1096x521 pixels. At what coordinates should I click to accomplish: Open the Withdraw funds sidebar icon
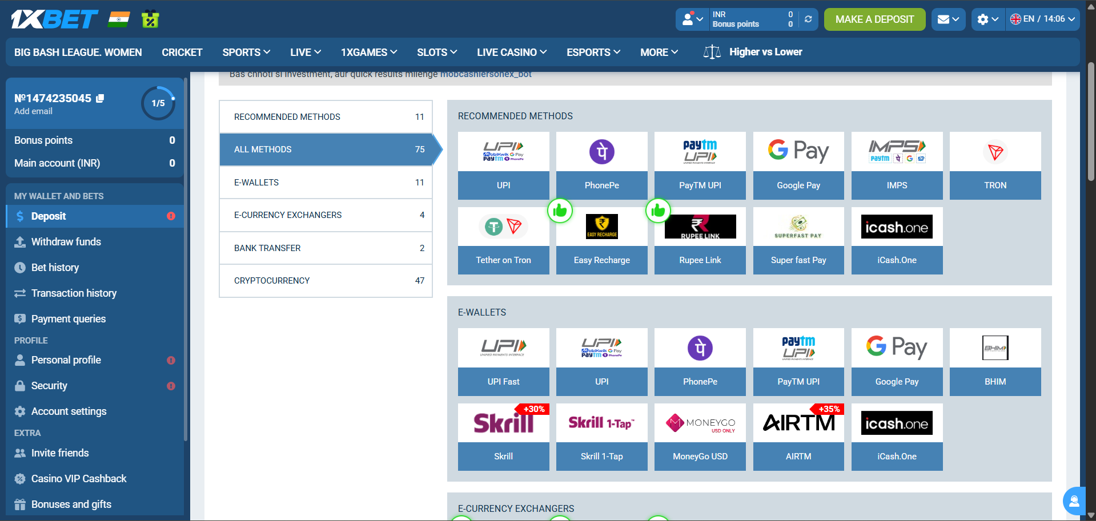point(20,242)
